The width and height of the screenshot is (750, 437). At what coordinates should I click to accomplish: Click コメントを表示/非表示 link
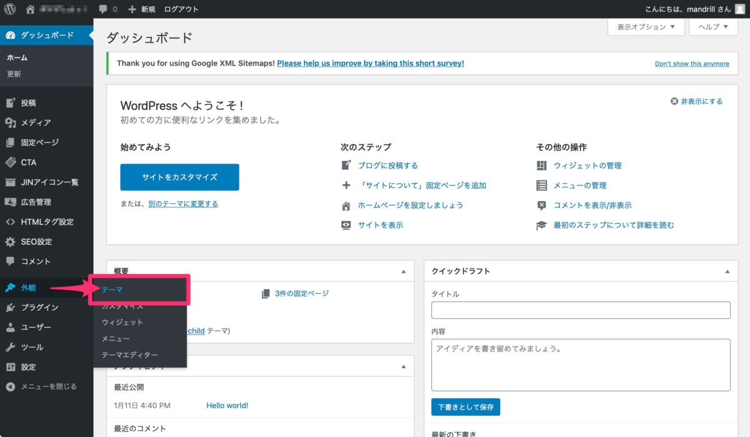(592, 205)
